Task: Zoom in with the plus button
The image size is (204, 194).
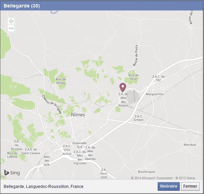Action: [11, 21]
